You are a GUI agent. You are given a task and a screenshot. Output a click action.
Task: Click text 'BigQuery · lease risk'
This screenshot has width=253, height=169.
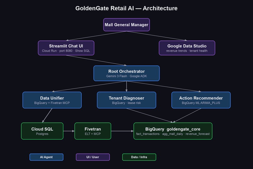(127, 103)
